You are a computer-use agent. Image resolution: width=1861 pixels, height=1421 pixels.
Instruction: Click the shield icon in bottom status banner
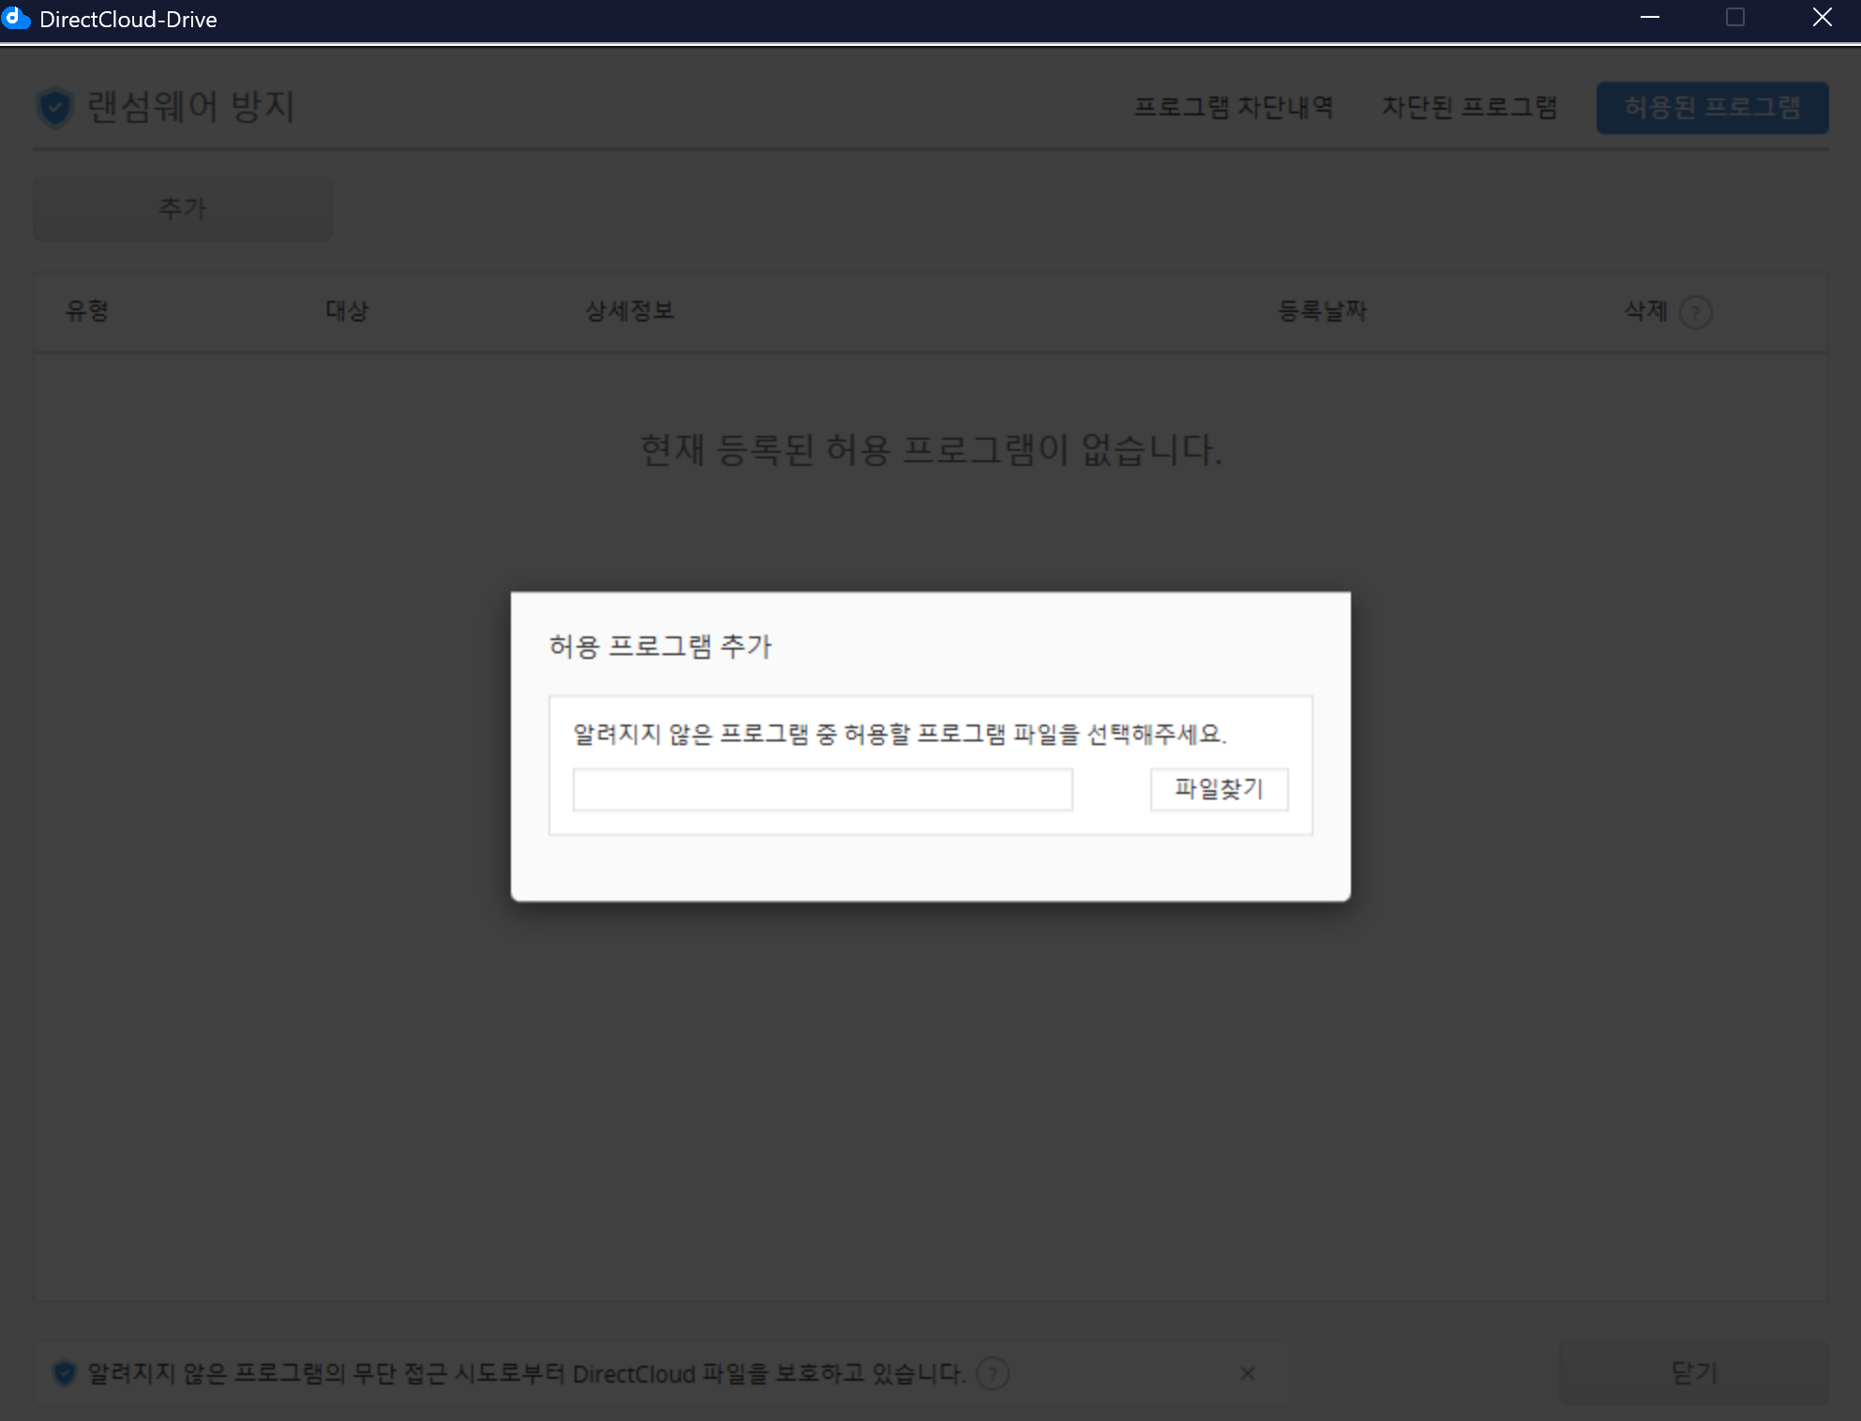click(x=65, y=1373)
